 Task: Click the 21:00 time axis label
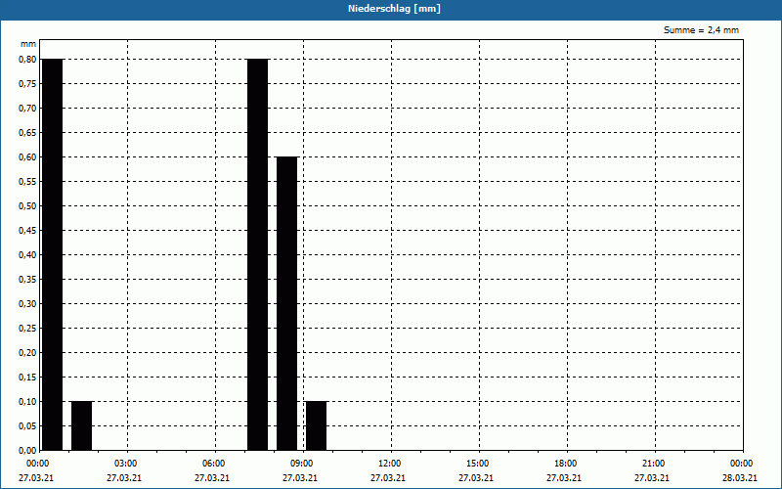[x=653, y=464]
